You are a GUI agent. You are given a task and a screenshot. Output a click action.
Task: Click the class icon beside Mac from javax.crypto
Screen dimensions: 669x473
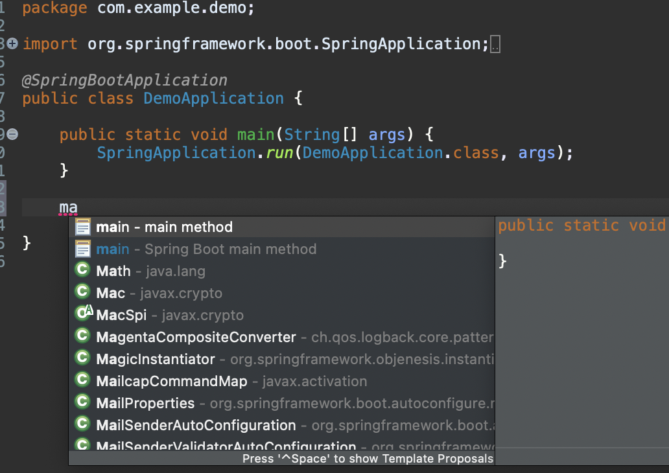82,292
